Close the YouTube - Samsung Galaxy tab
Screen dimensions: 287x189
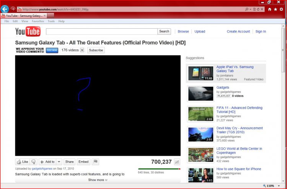coord(45,16)
